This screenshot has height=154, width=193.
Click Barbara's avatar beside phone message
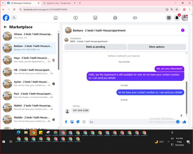point(67,111)
